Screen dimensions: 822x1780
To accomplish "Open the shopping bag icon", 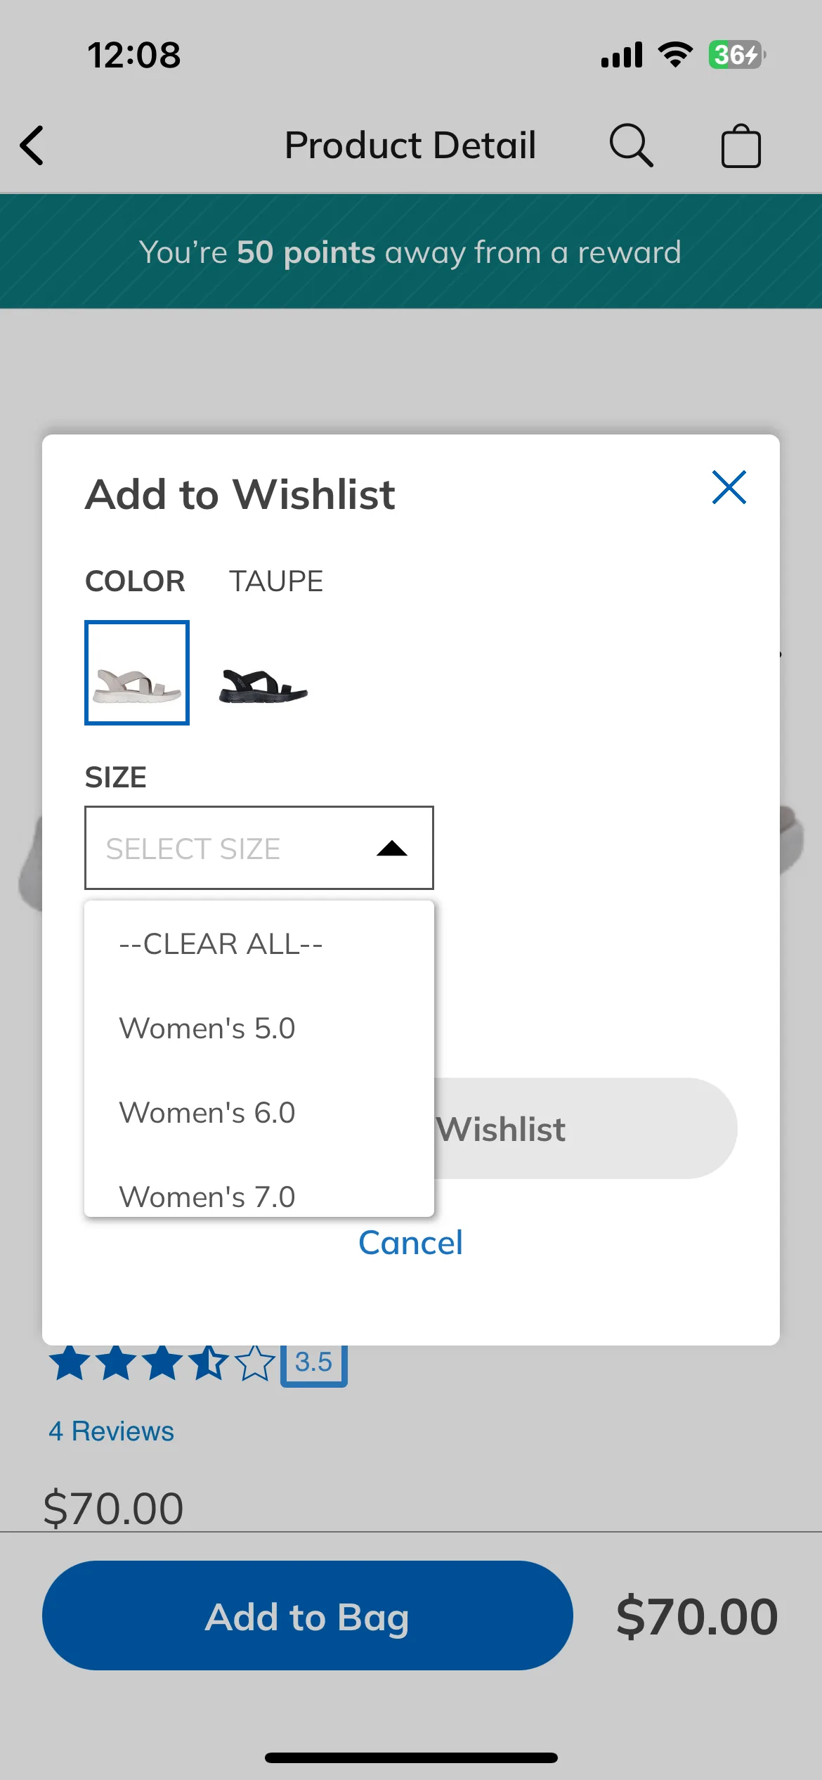I will pyautogui.click(x=741, y=146).
